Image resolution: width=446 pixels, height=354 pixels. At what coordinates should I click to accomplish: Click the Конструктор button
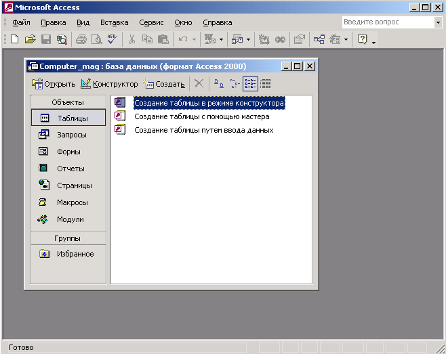pyautogui.click(x=109, y=84)
